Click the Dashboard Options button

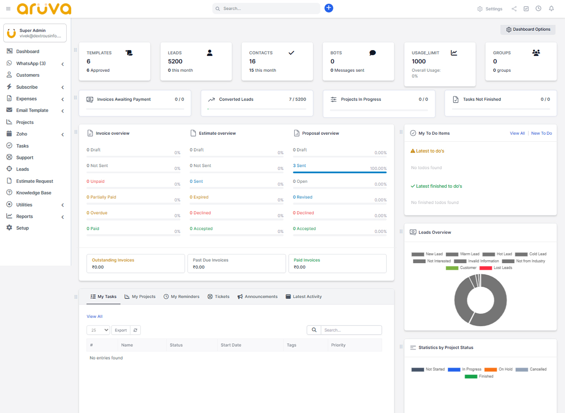pos(528,30)
